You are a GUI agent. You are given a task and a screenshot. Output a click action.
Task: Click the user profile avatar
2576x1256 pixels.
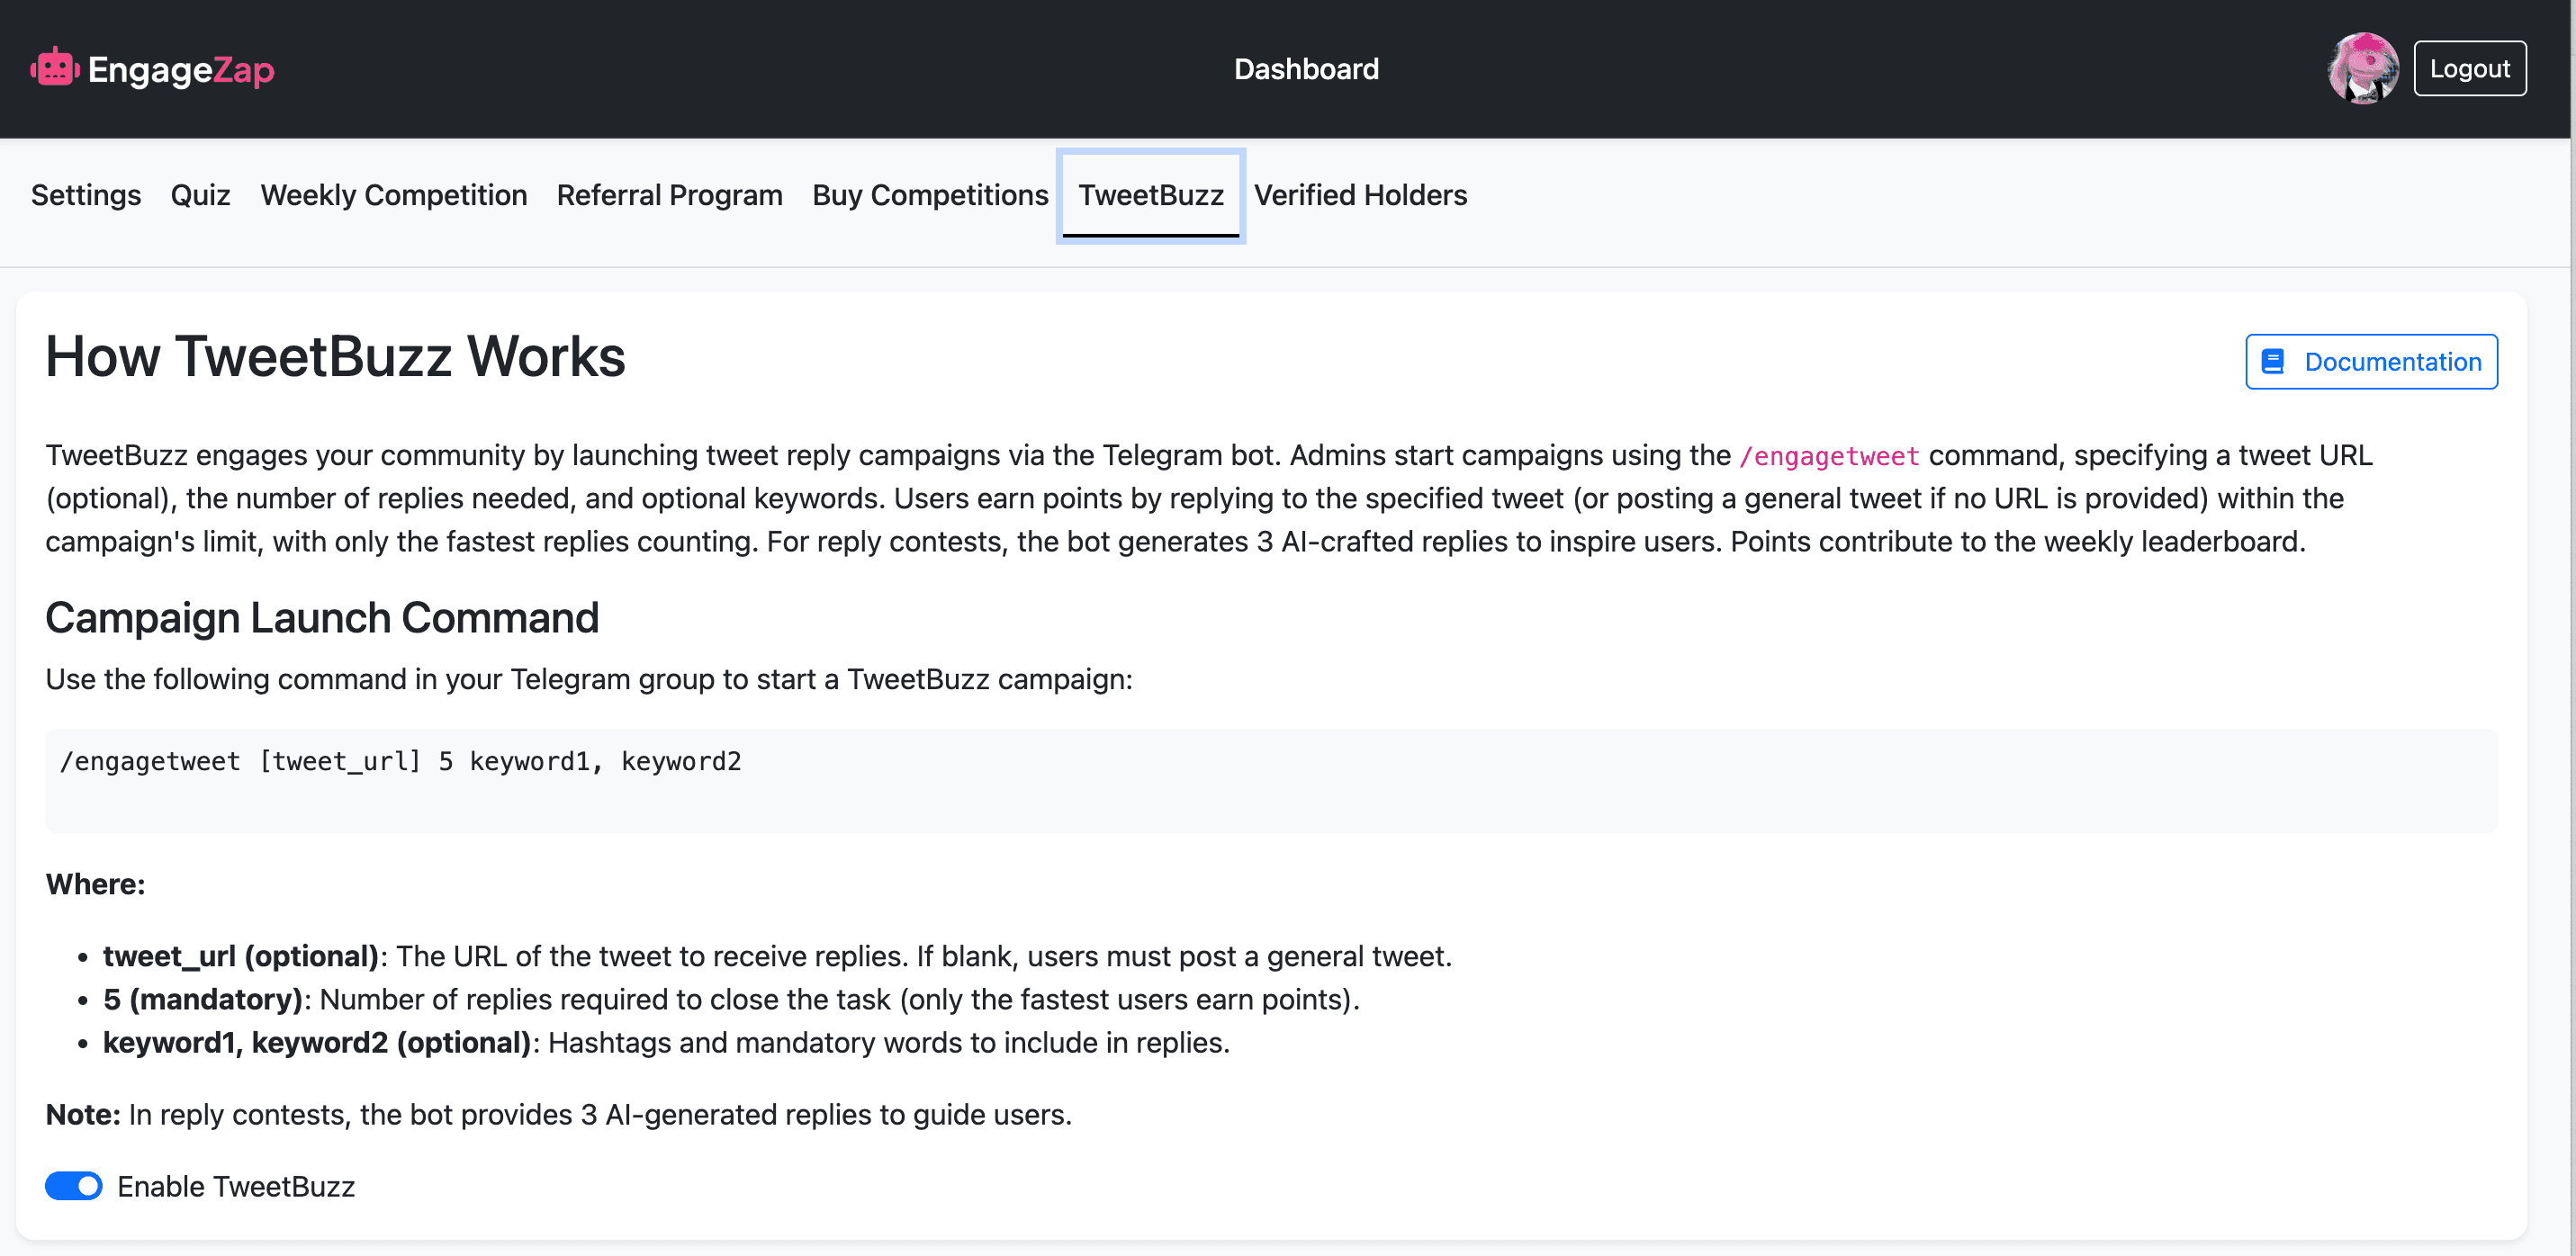(x=2362, y=68)
